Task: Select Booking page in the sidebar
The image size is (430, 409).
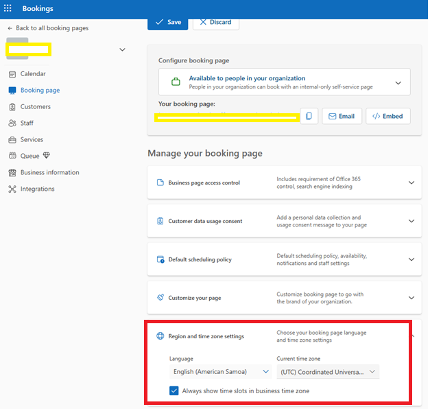Action: [x=40, y=91]
